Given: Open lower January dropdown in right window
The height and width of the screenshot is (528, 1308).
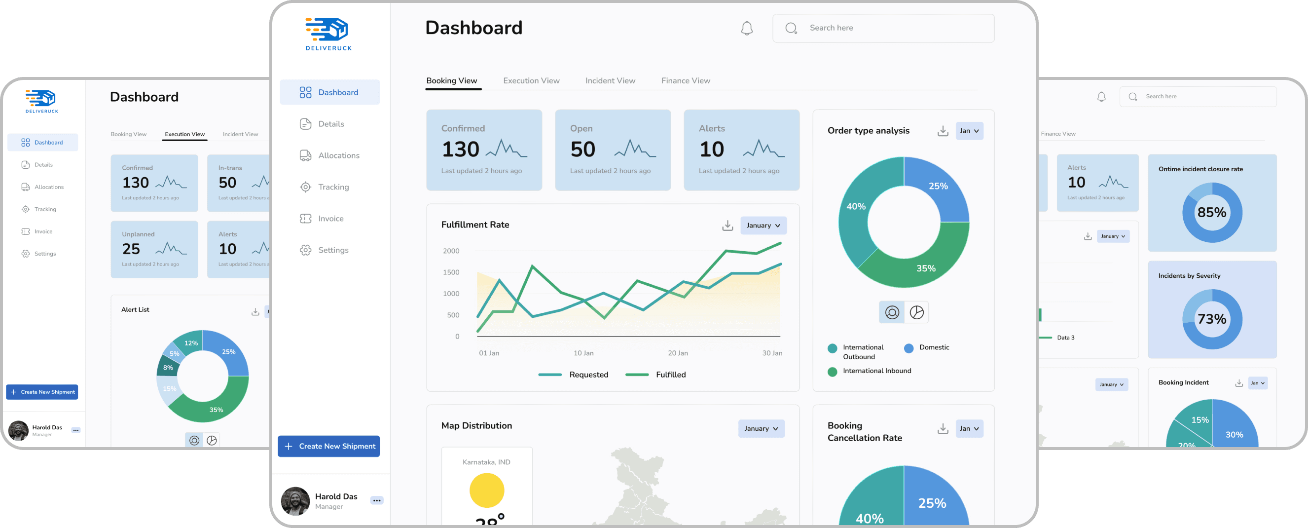Looking at the screenshot, I should pyautogui.click(x=1111, y=385).
